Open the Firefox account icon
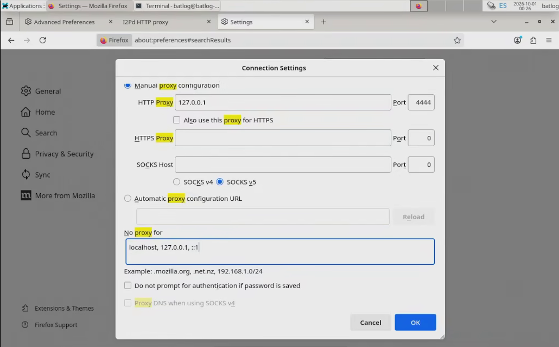Image resolution: width=559 pixels, height=347 pixels. tap(518, 40)
